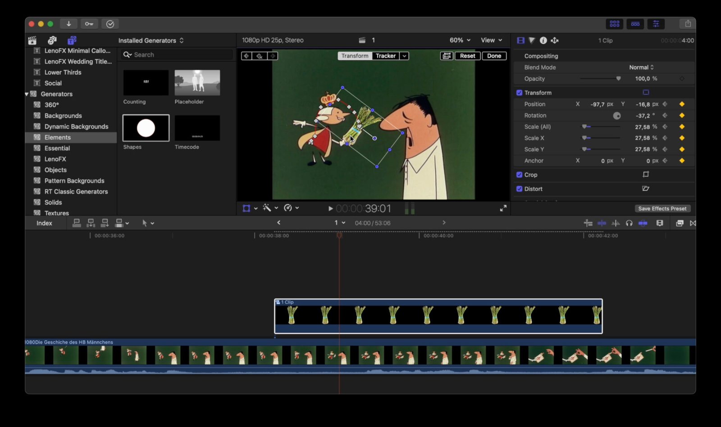Show the libraries sidebar icon

(x=32, y=40)
